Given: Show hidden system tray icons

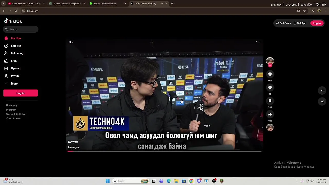Looking at the screenshot, I should (x=297, y=181).
